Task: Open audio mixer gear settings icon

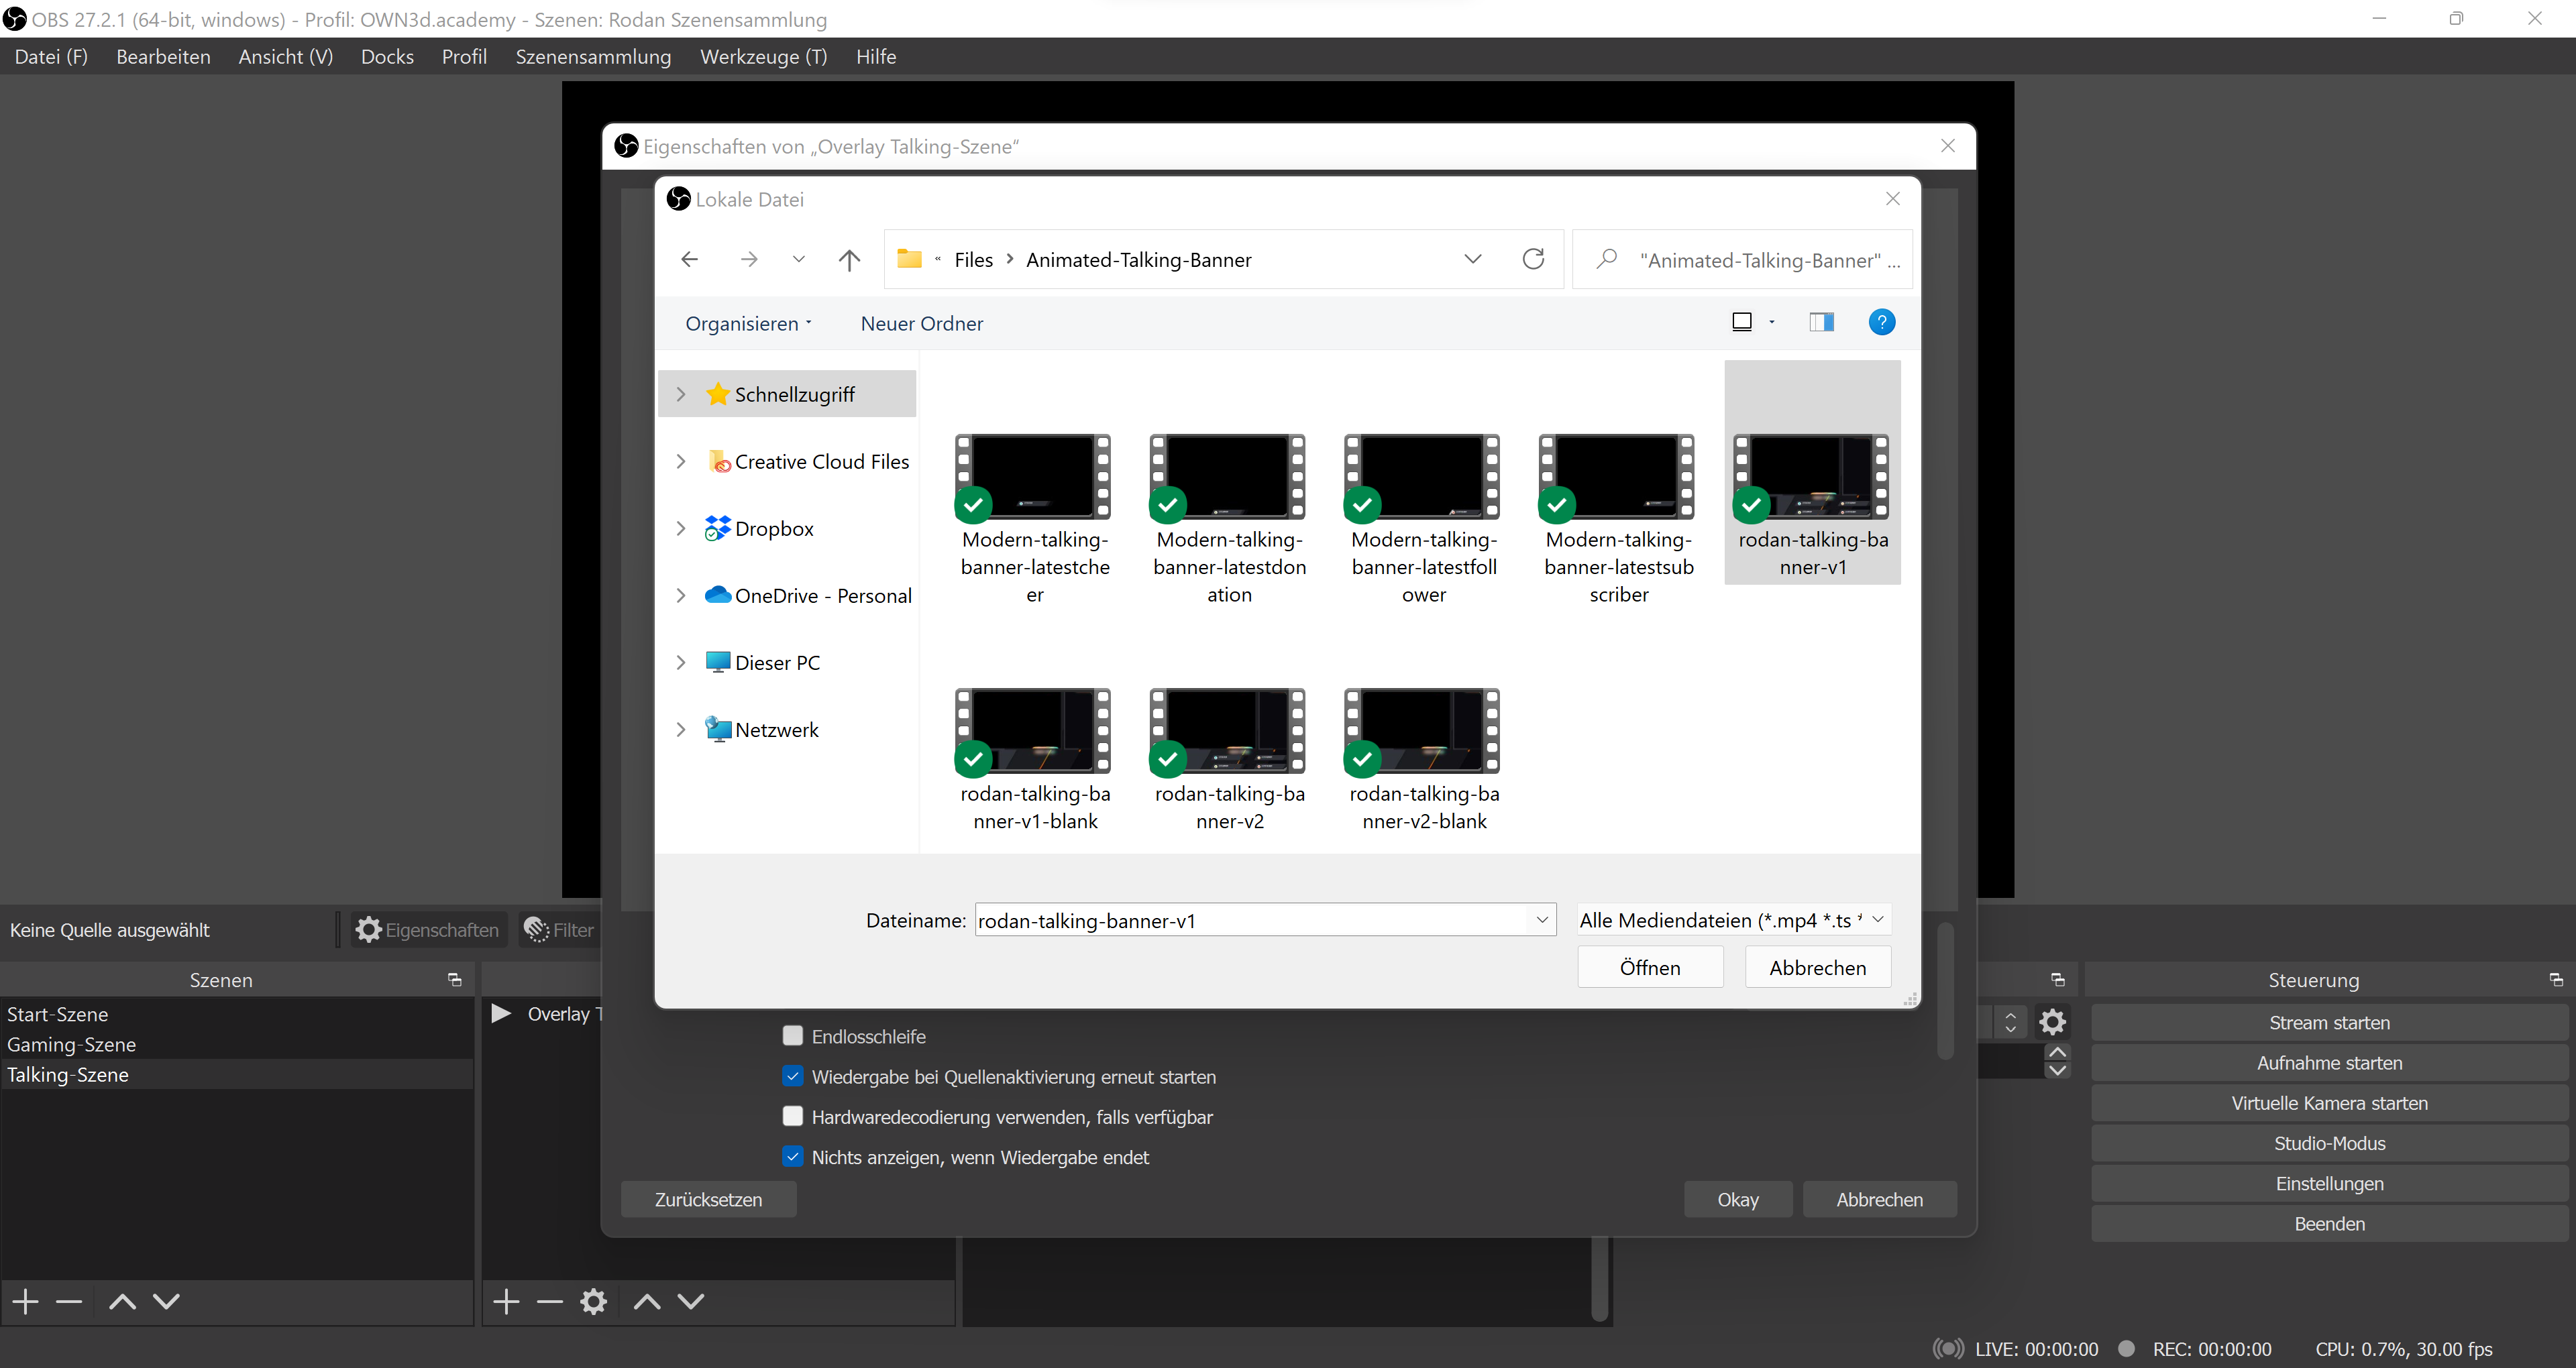Action: 2052,1022
